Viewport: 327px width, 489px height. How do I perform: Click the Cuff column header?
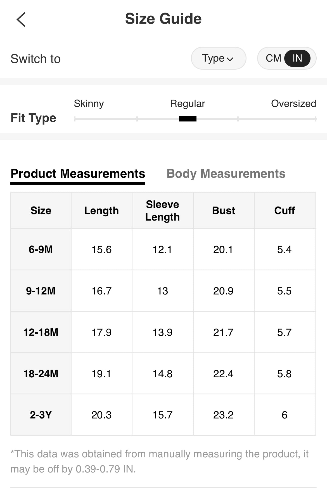point(284,210)
